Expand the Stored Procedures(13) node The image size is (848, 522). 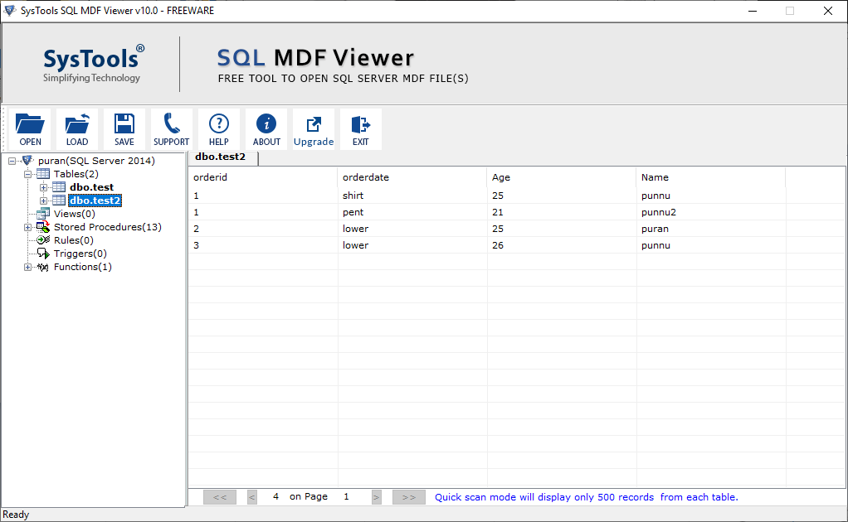click(27, 227)
